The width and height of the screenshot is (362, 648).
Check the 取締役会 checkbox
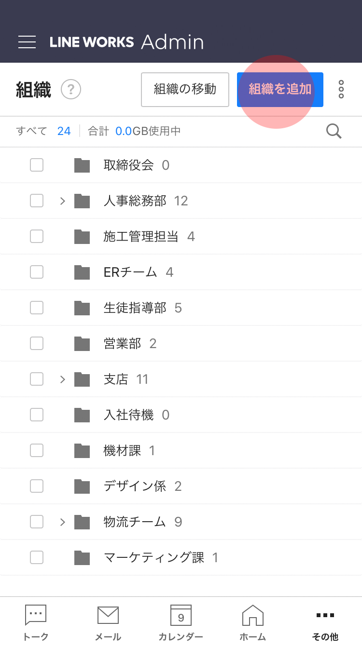(37, 165)
